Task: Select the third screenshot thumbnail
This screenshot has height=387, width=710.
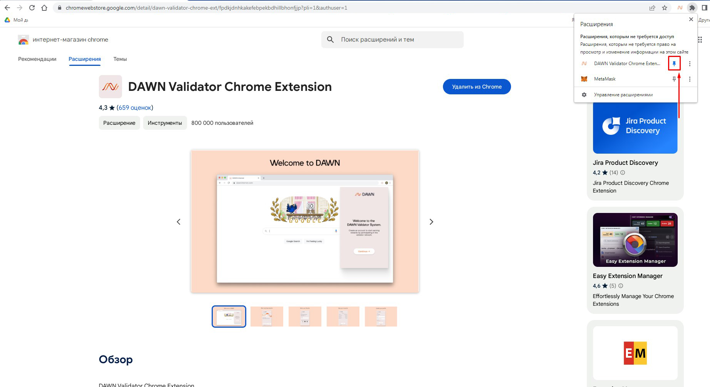Action: pyautogui.click(x=305, y=317)
